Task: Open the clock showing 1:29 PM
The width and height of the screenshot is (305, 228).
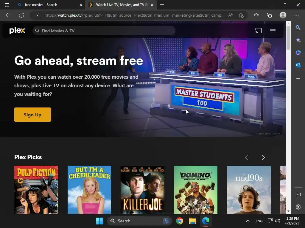Action: (292, 221)
